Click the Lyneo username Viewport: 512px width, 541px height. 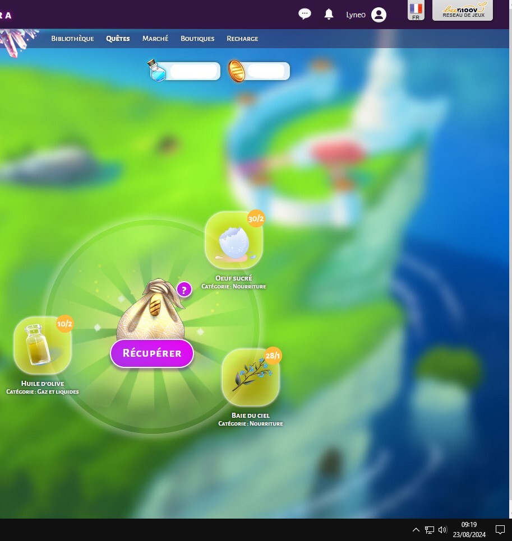tap(356, 15)
